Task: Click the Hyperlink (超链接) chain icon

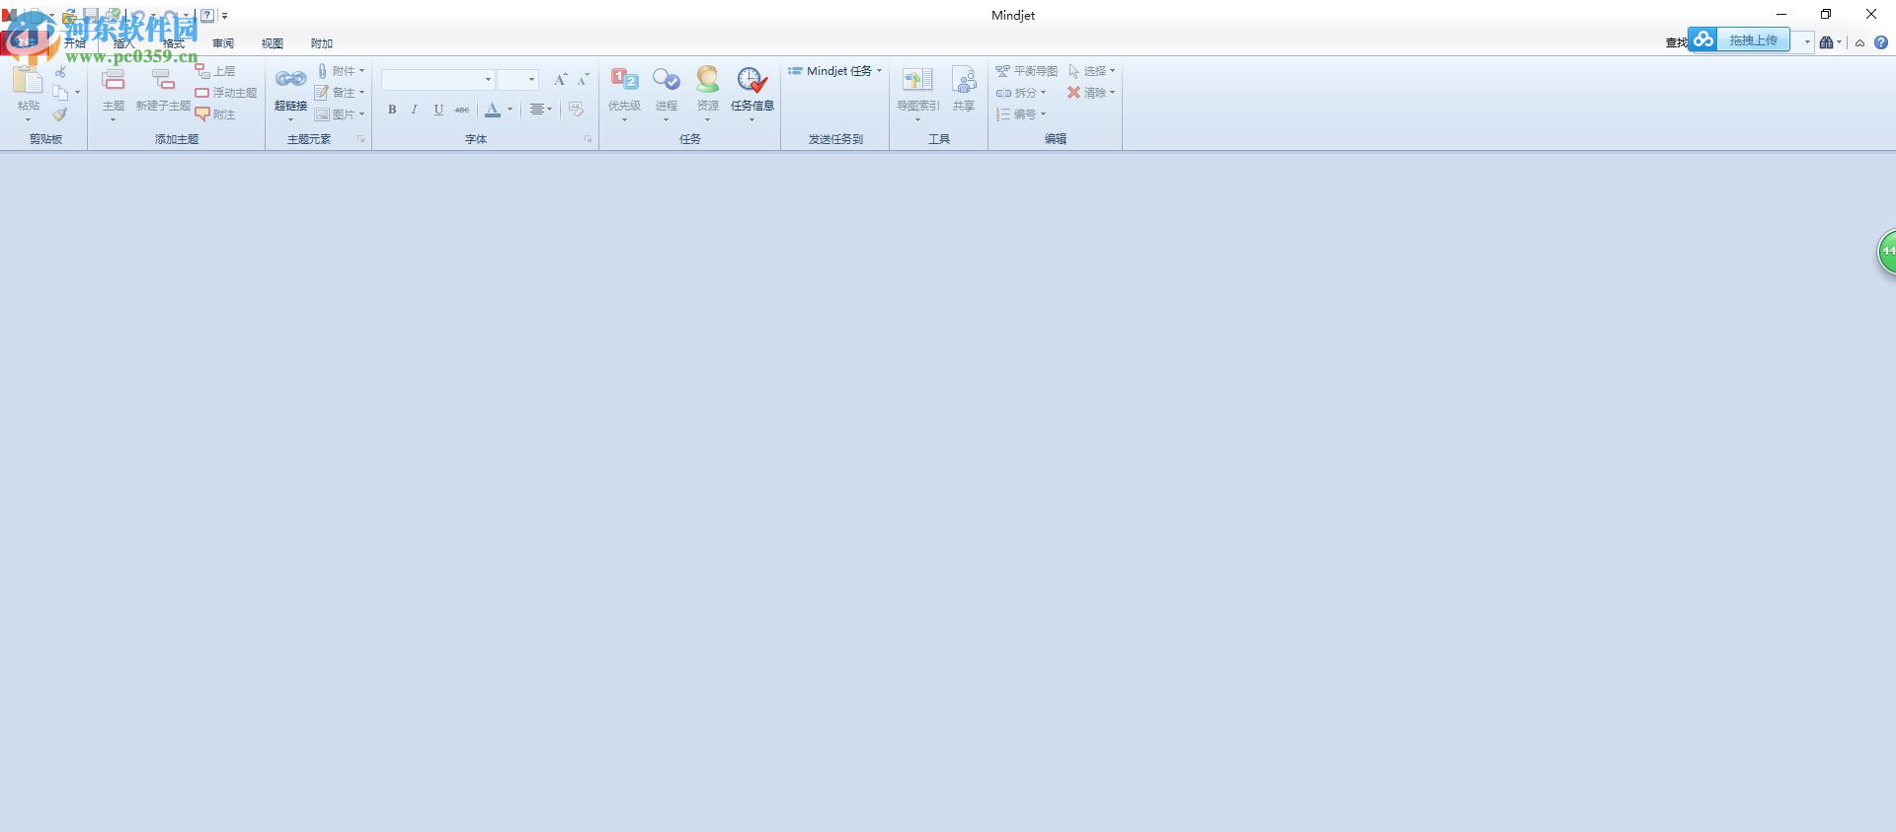Action: 290,79
